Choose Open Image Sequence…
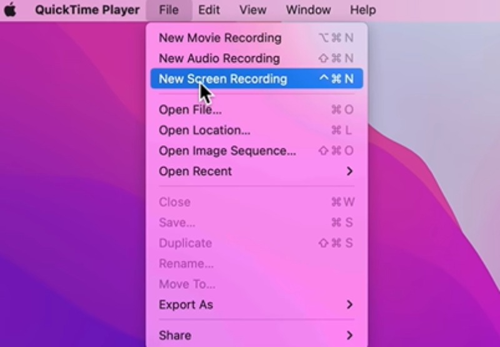This screenshot has height=347, width=500. tap(256, 151)
